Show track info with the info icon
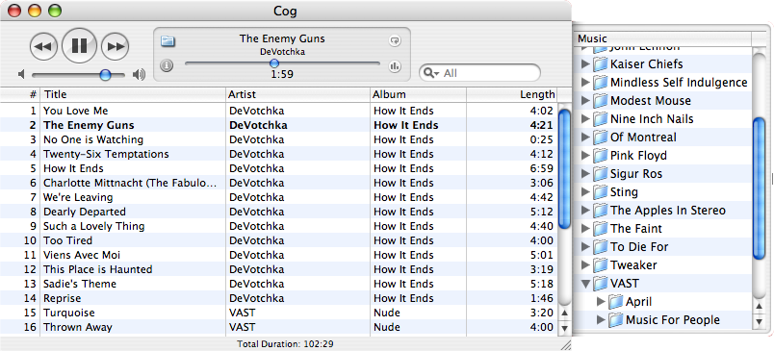 tap(167, 65)
